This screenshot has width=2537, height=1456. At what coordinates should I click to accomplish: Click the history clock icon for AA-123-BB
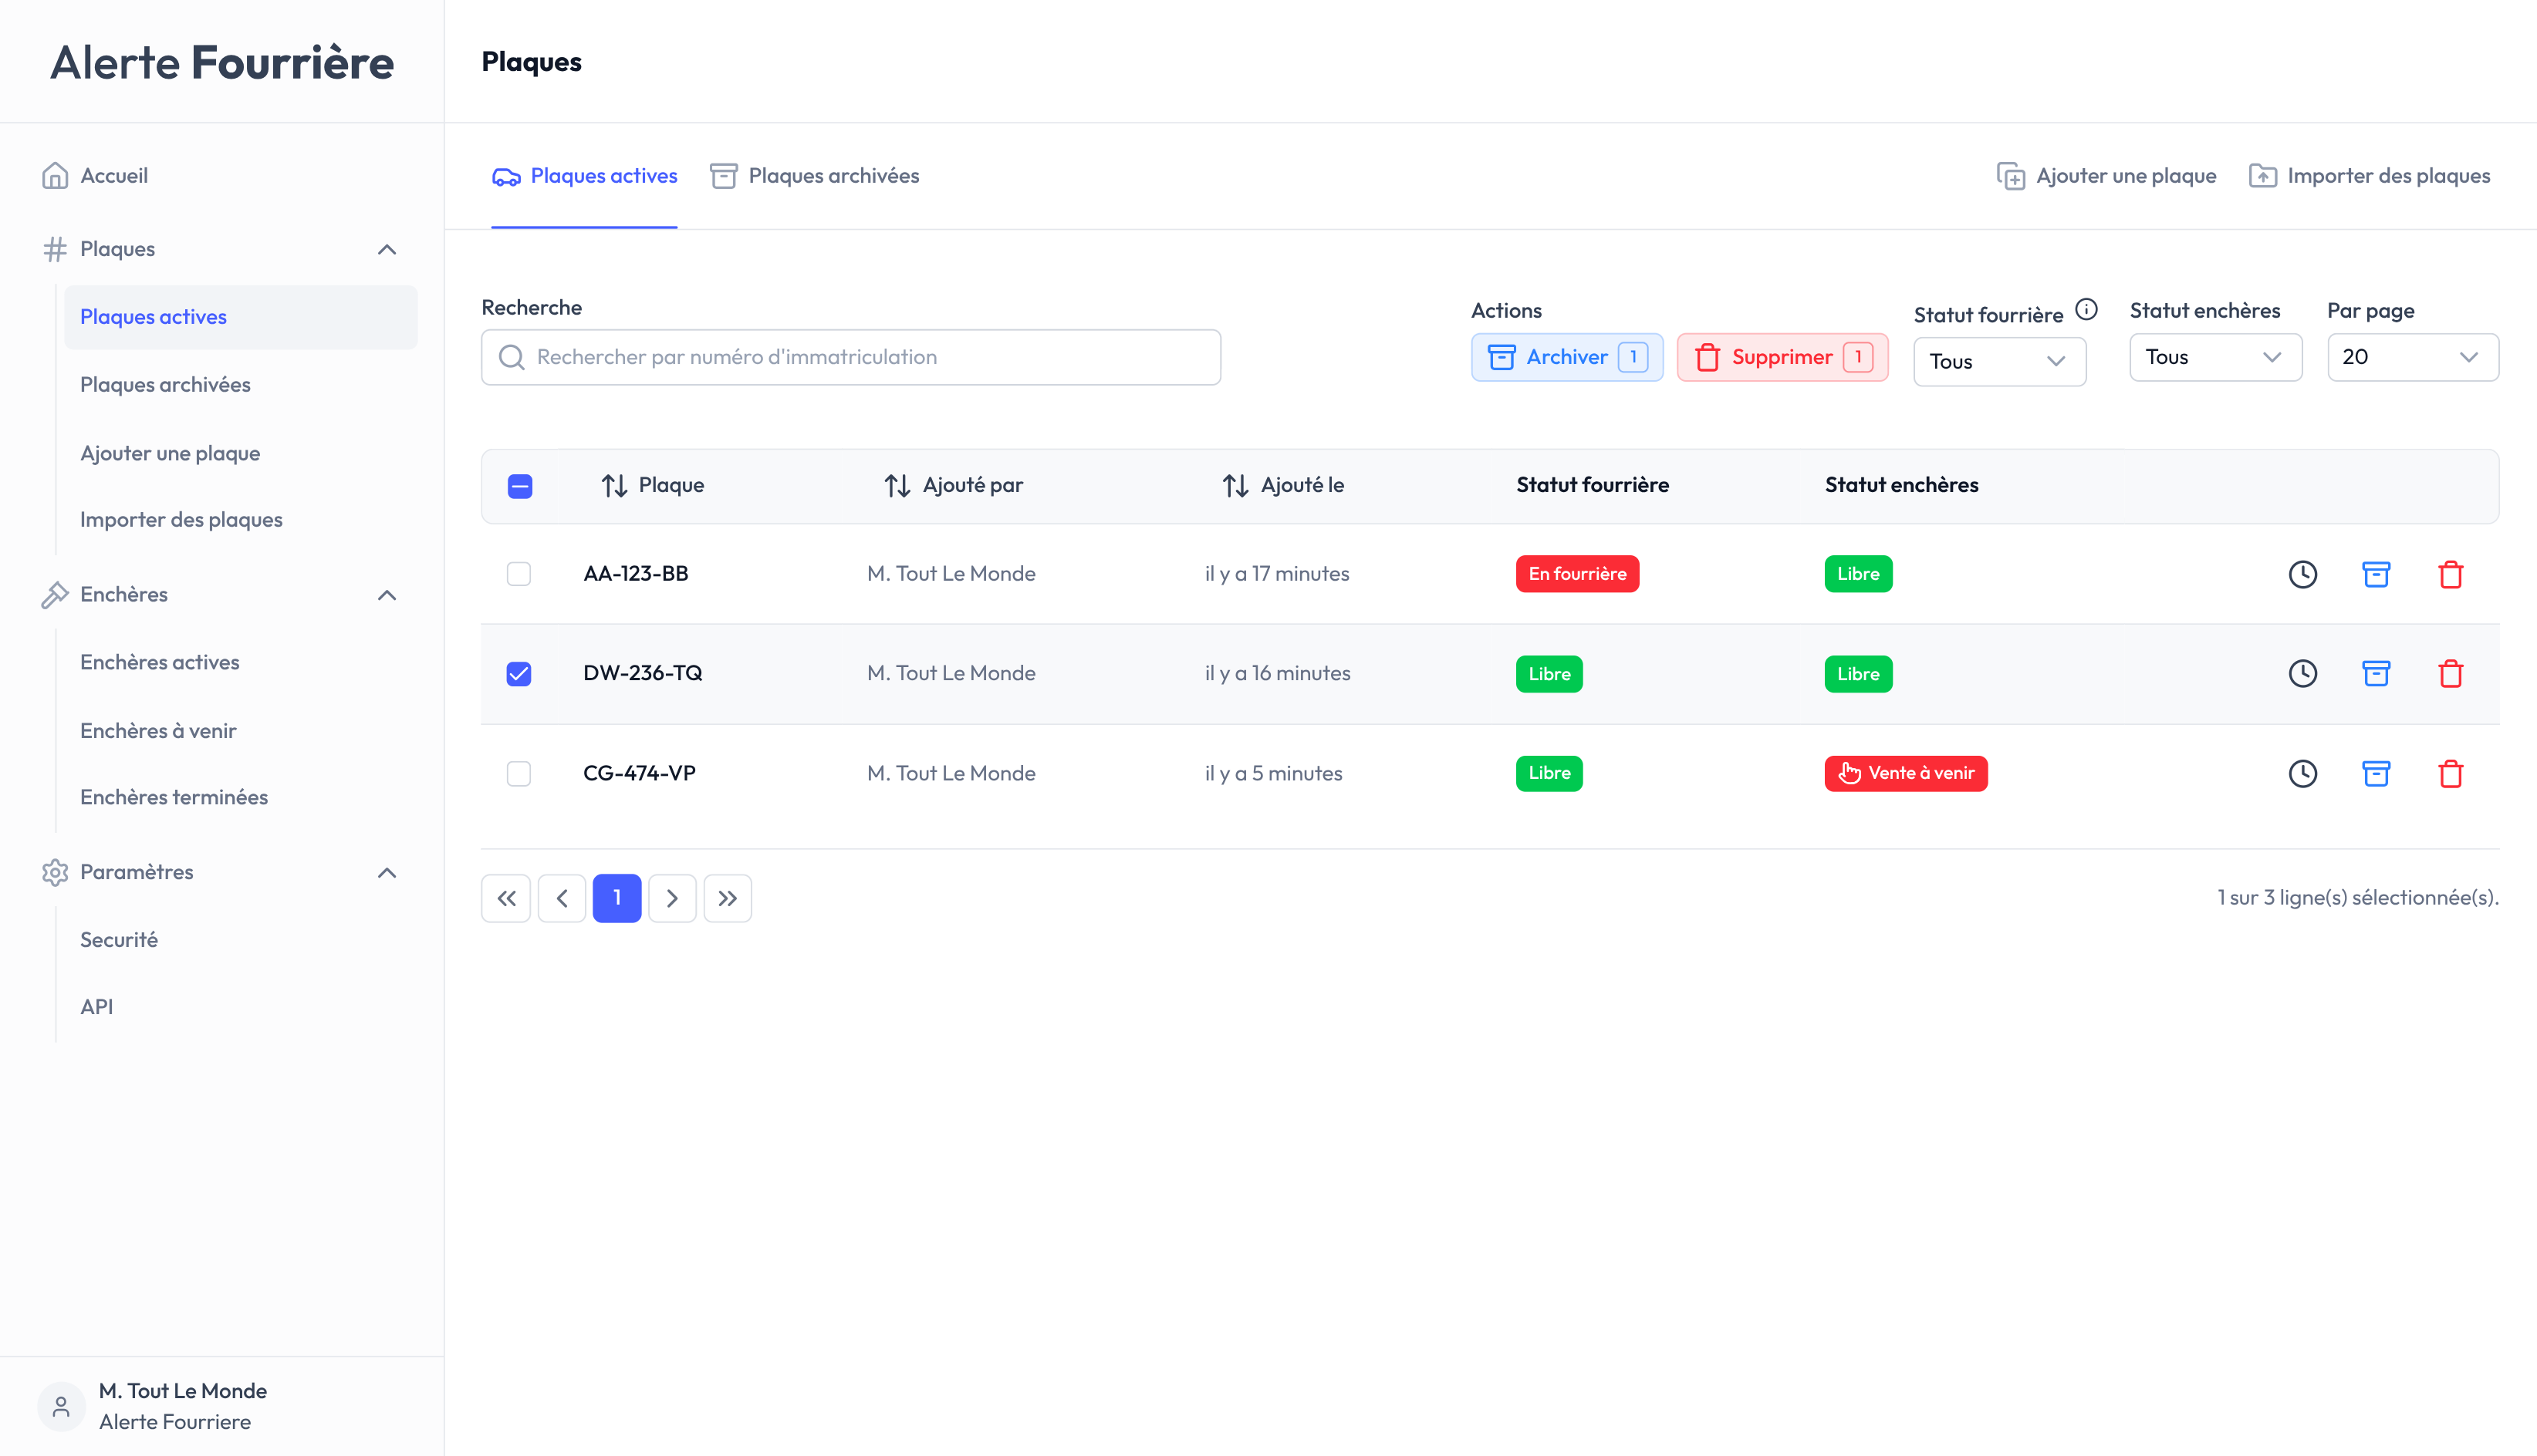pos(2302,574)
